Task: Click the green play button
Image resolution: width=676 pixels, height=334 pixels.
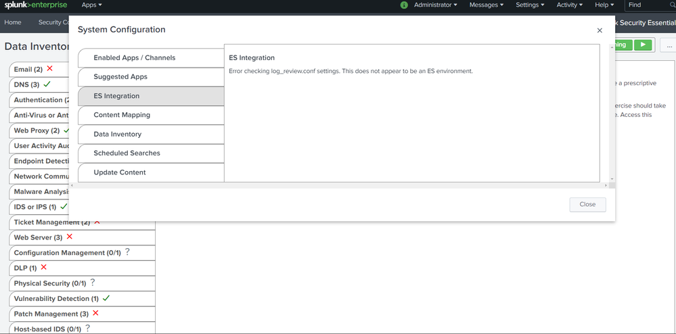Action: point(644,45)
